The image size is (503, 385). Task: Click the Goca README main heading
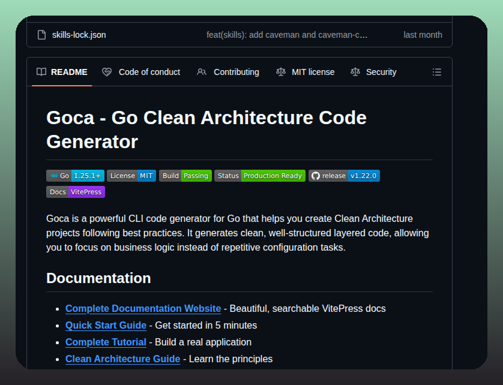coord(206,130)
